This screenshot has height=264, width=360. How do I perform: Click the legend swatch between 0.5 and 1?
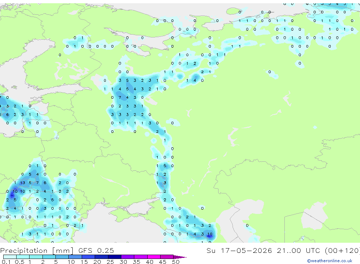coord(23,257)
